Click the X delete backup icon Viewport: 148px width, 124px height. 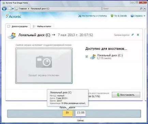pyautogui.click(x=138, y=35)
